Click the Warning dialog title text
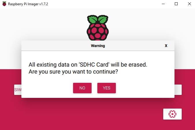195x130 pixels. (x=98, y=46)
